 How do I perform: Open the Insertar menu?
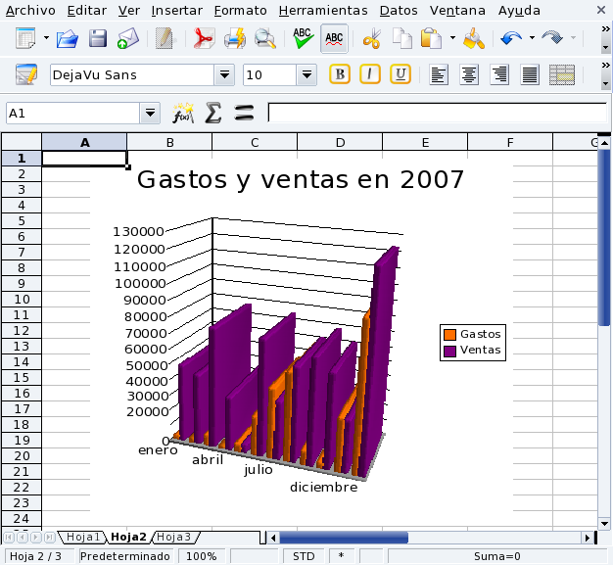176,11
